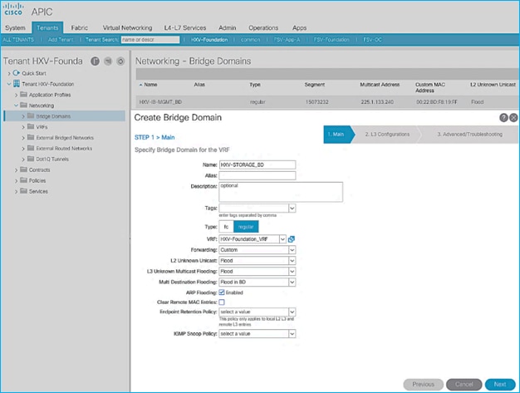Open the Virtual Networking tab

pos(127,28)
